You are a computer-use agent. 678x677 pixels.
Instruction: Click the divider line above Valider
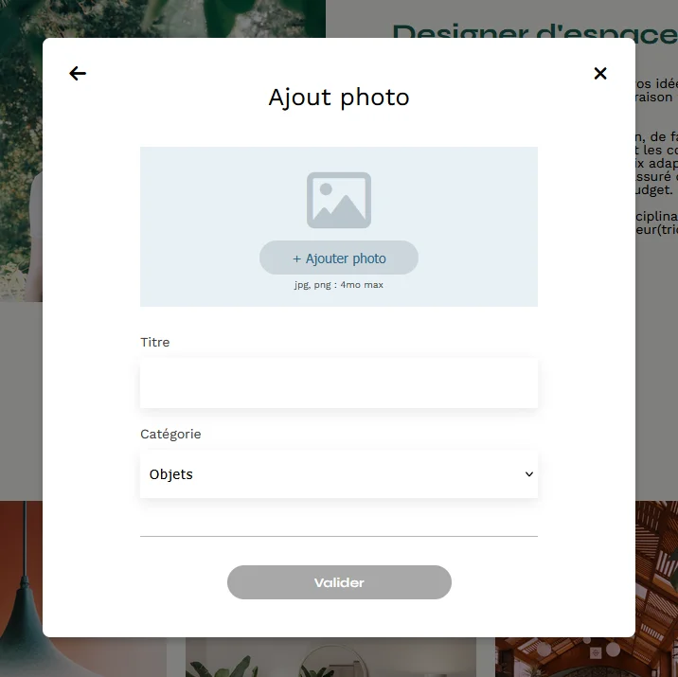click(339, 536)
